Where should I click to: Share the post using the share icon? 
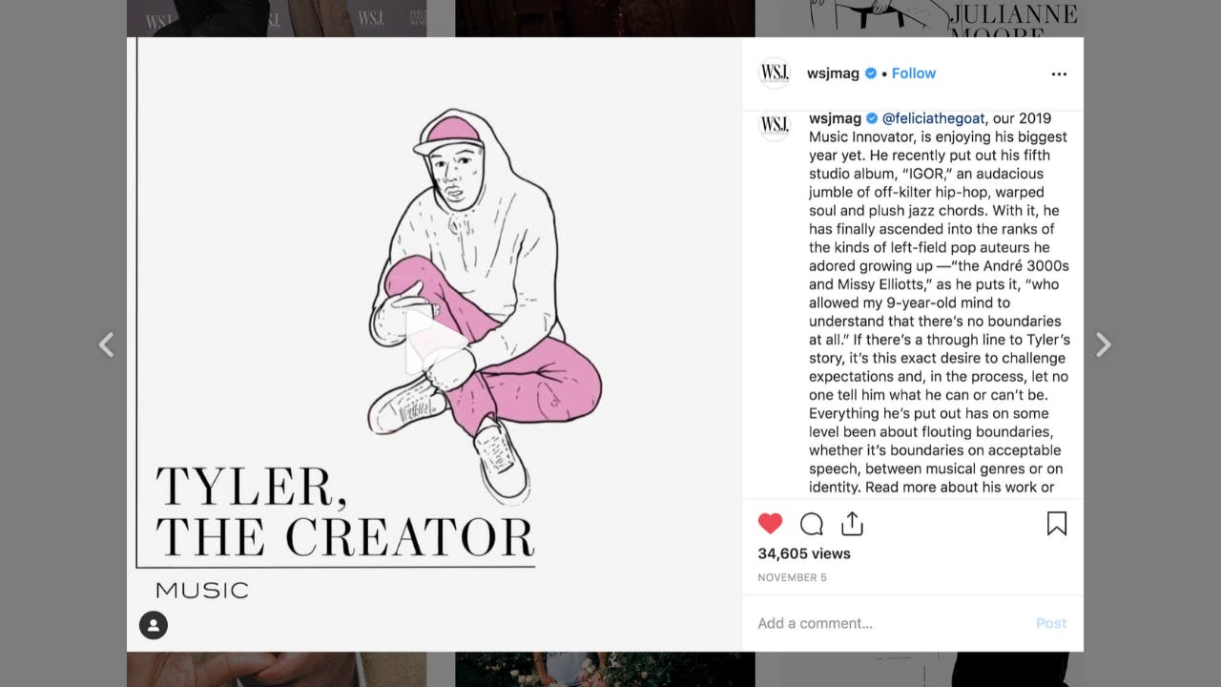[852, 524]
